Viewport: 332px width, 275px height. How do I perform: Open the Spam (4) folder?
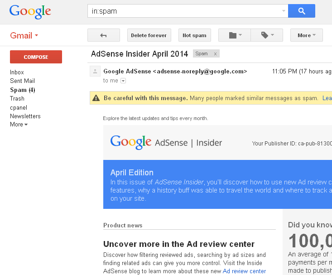(x=23, y=90)
